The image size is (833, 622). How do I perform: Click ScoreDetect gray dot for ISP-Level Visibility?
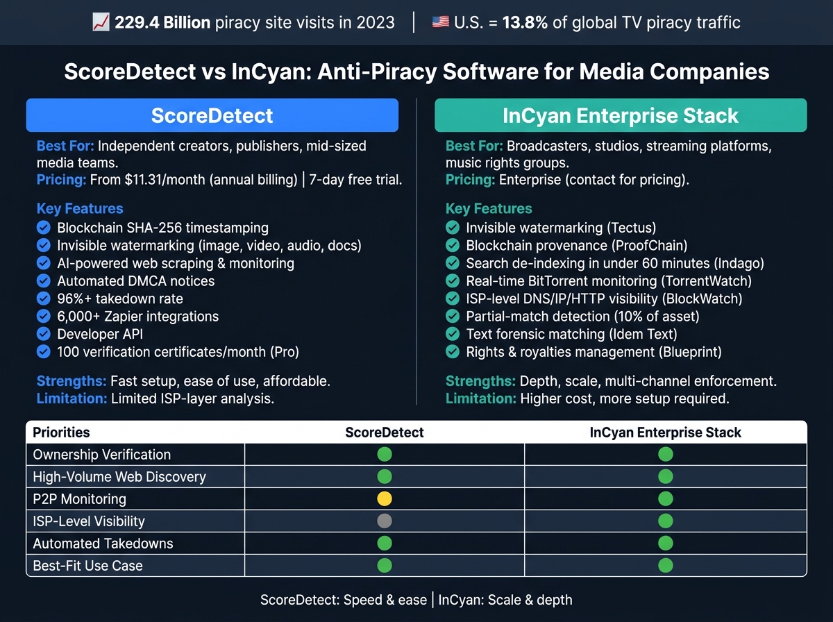(385, 521)
